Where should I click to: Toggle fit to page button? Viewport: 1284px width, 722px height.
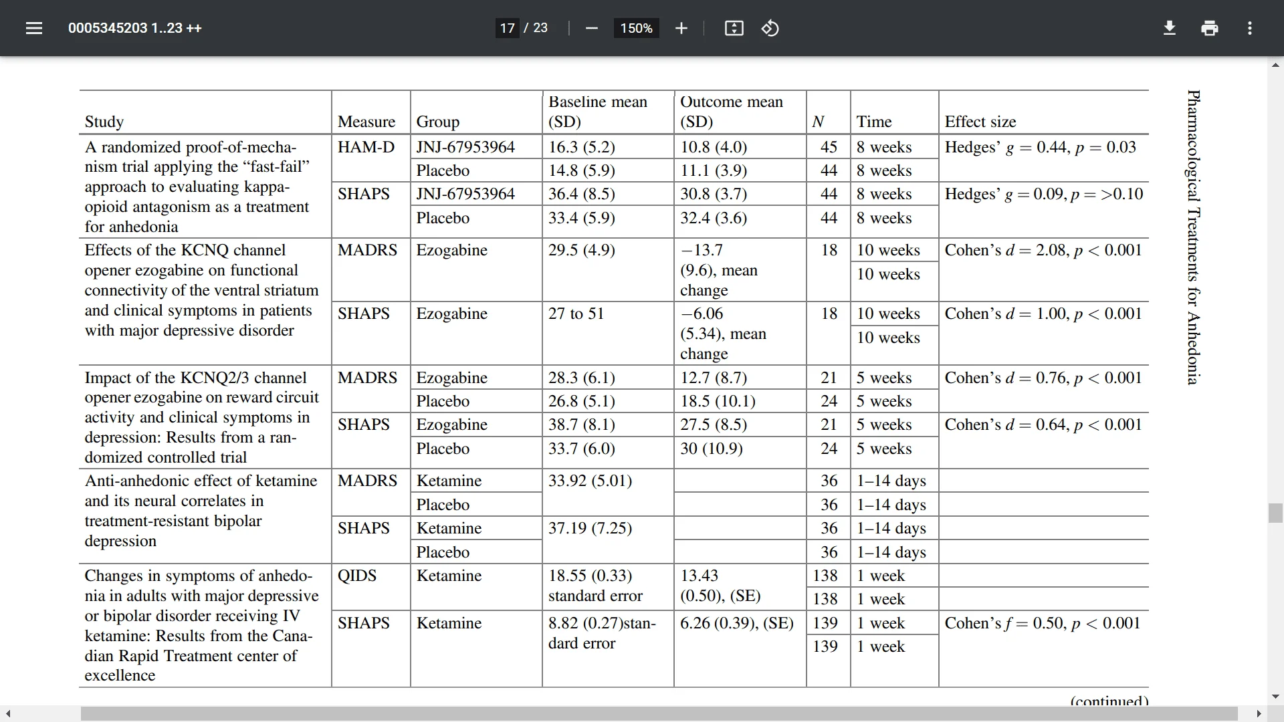click(734, 28)
